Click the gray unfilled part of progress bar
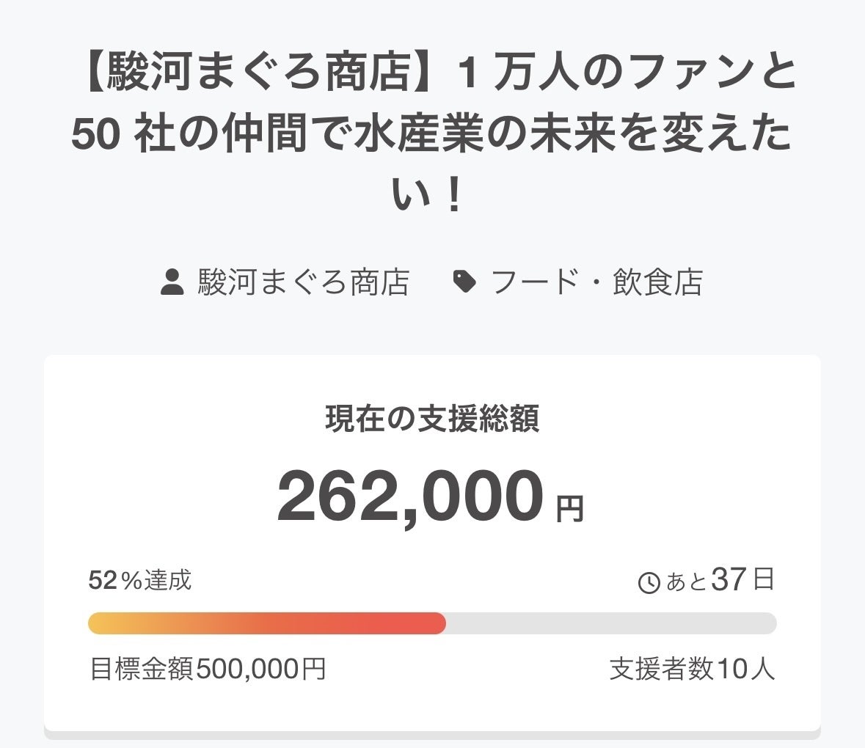 610,623
